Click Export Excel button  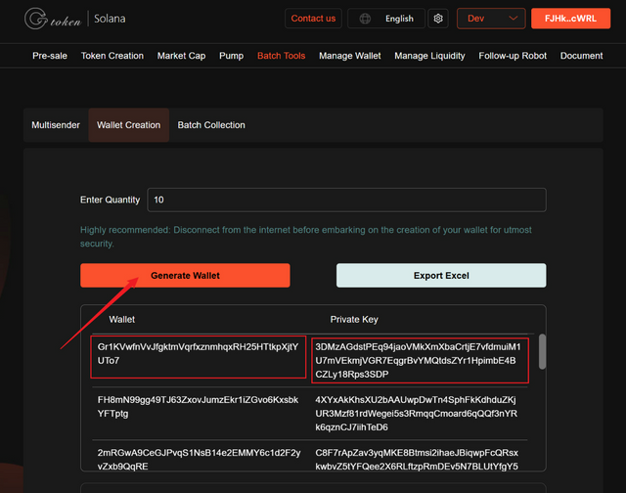(441, 276)
